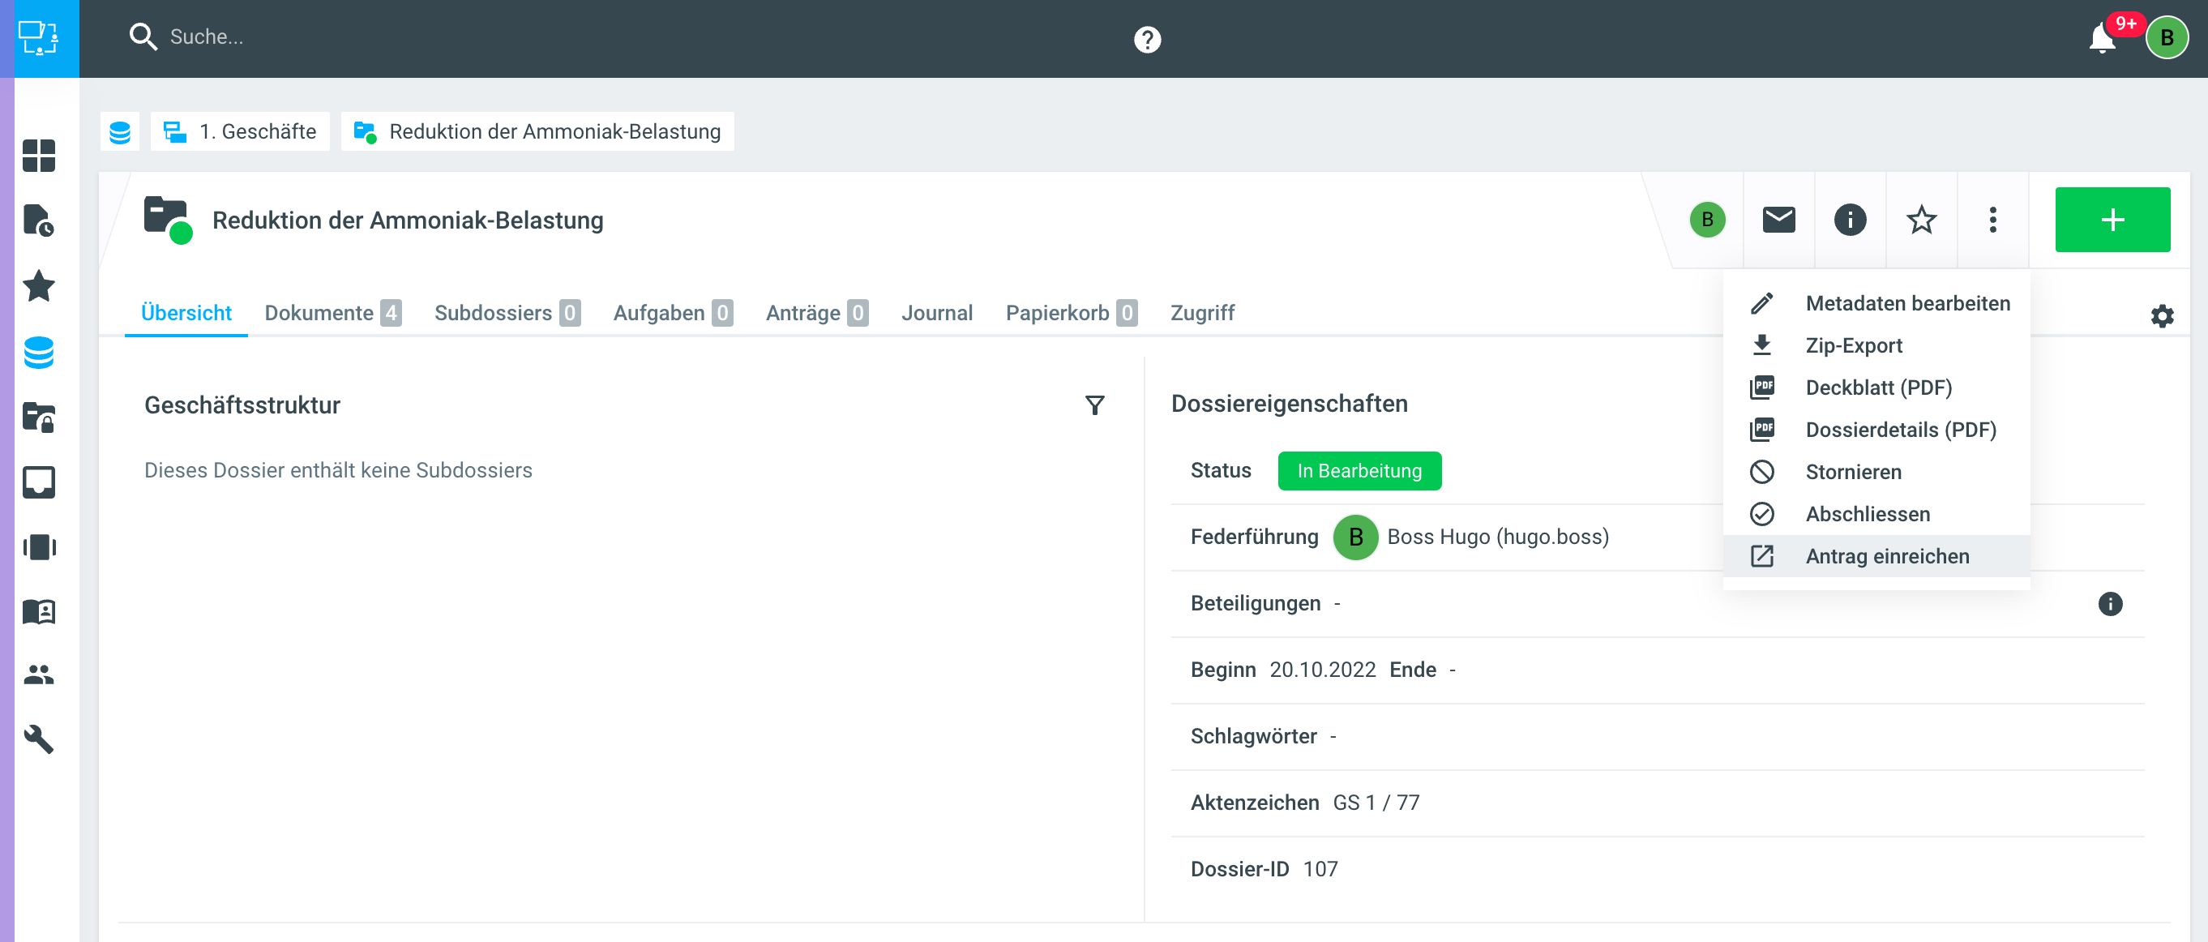This screenshot has height=942, width=2208.
Task: Click the mail icon in dossier header
Action: click(1778, 220)
